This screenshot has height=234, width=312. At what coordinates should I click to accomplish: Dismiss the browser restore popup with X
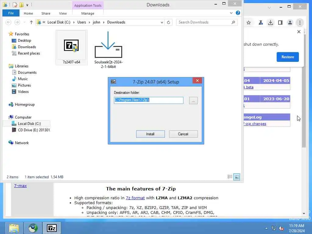click(299, 32)
